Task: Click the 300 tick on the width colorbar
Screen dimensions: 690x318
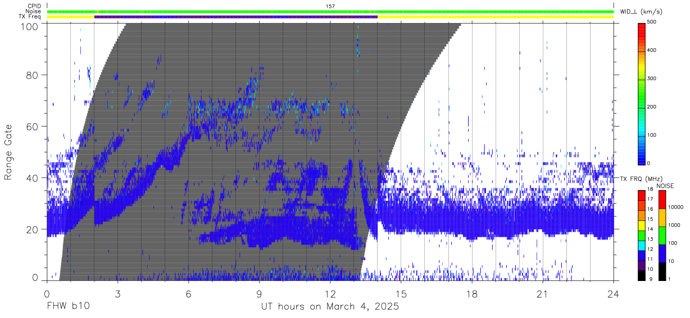Action: coord(652,79)
